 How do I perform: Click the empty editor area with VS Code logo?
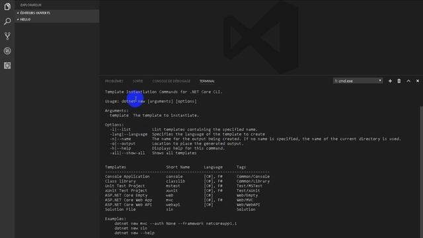tap(261, 38)
